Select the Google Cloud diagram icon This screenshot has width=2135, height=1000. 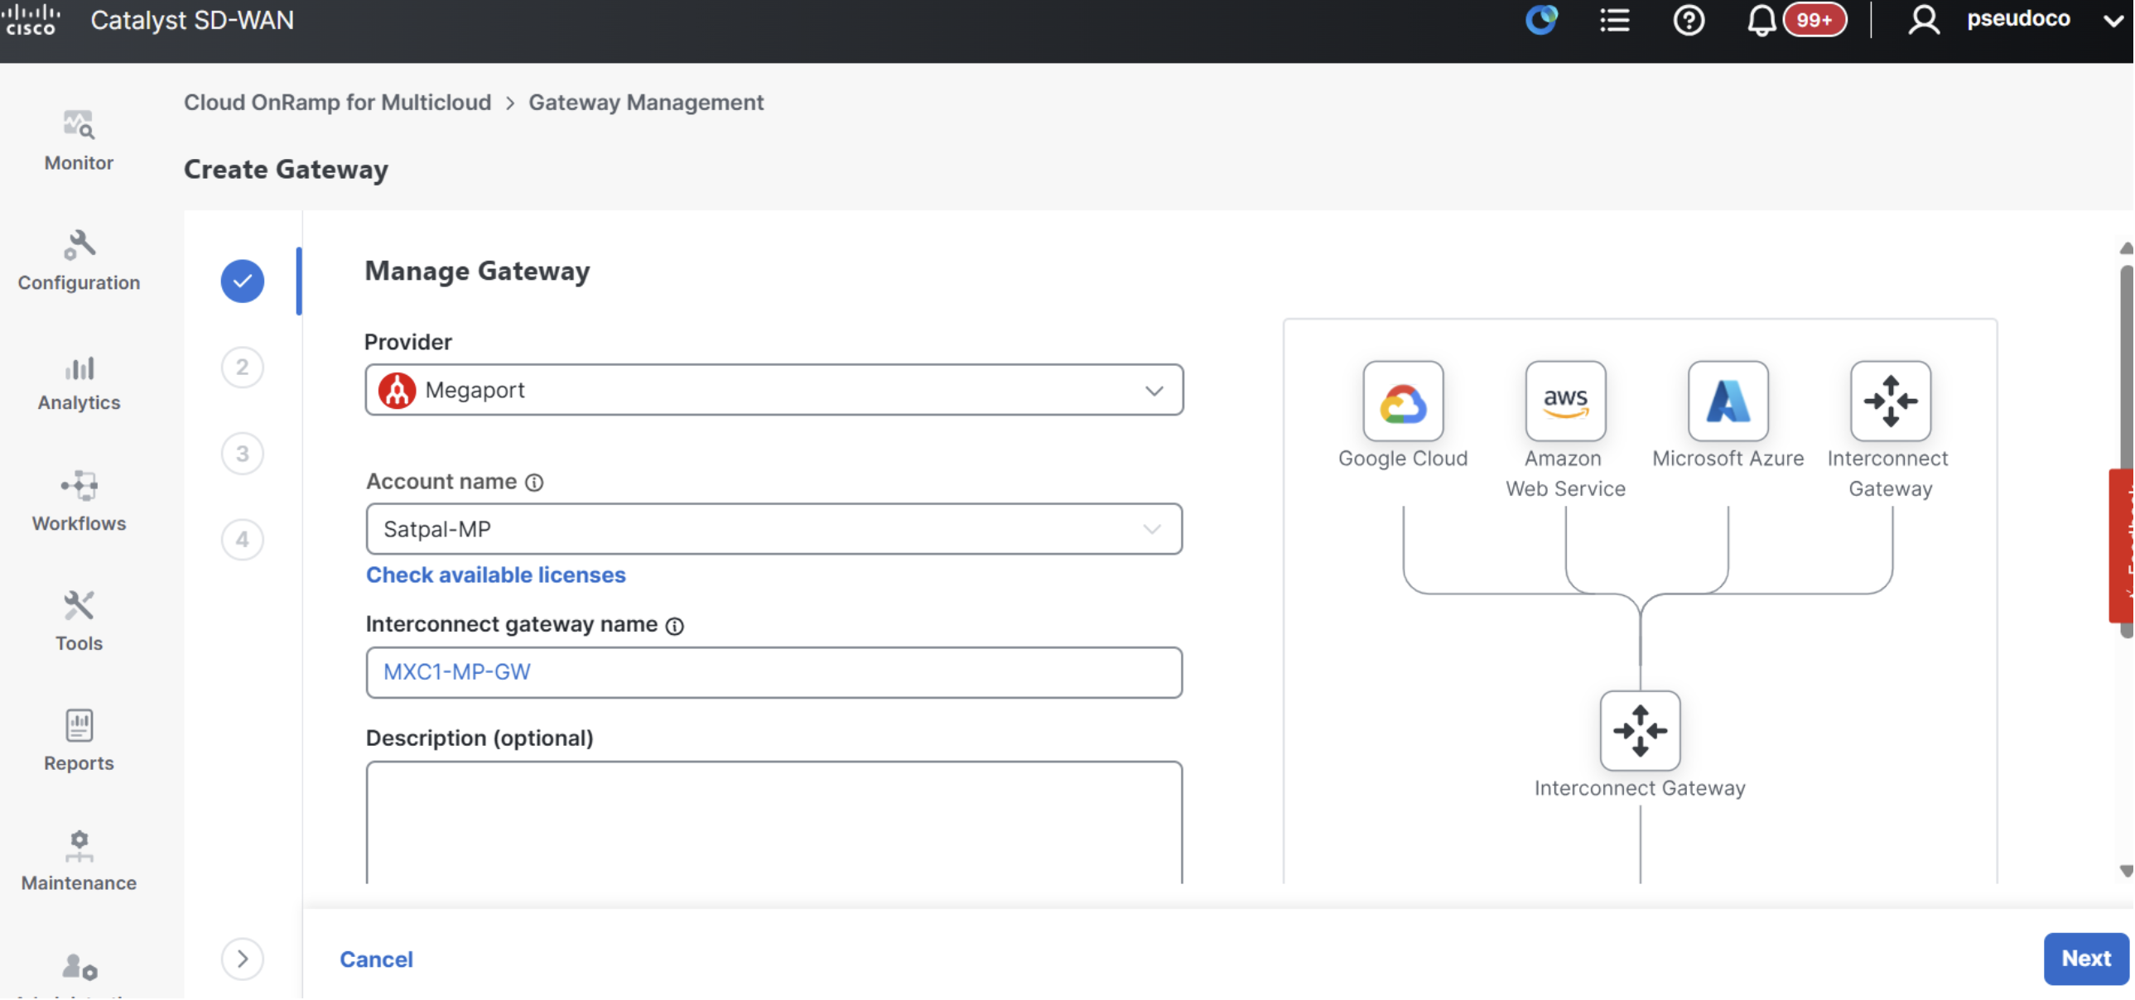point(1402,401)
